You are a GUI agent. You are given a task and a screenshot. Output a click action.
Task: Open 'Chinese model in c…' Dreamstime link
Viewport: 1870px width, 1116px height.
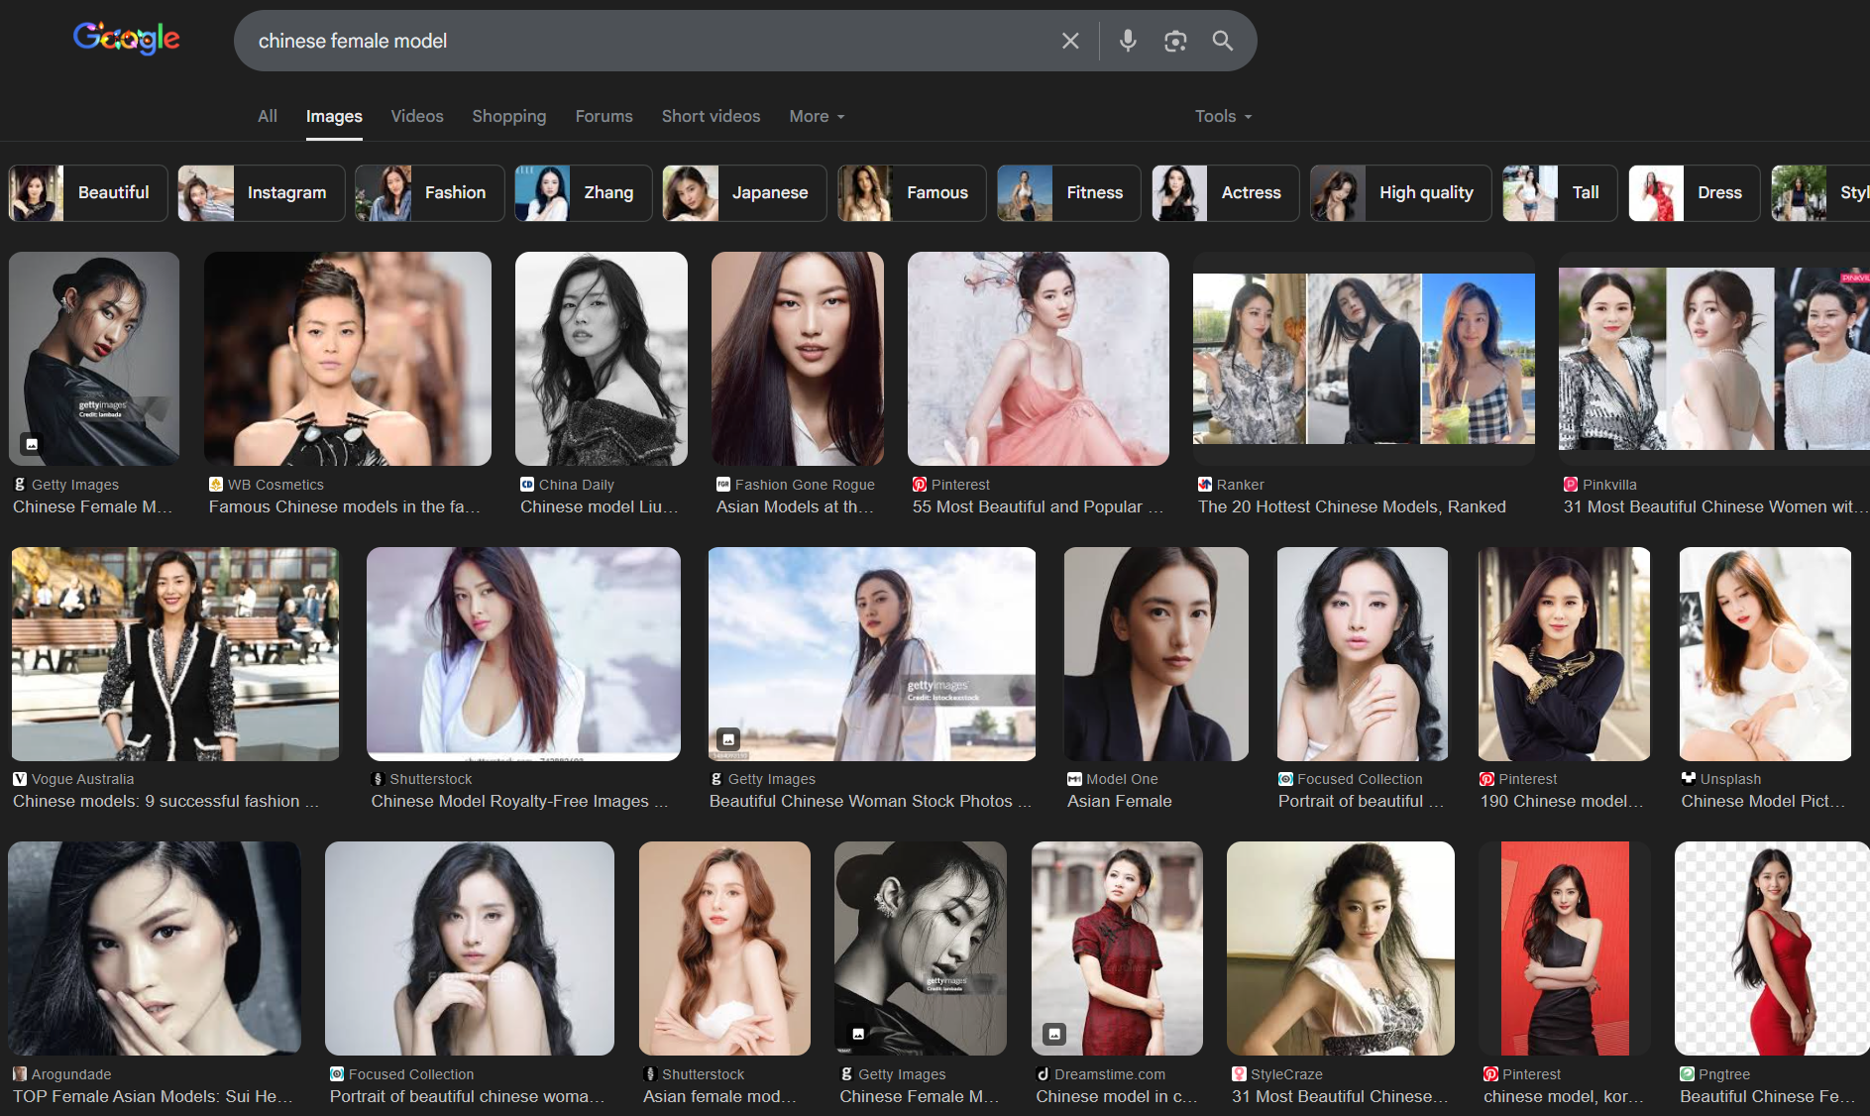[x=1117, y=1096]
